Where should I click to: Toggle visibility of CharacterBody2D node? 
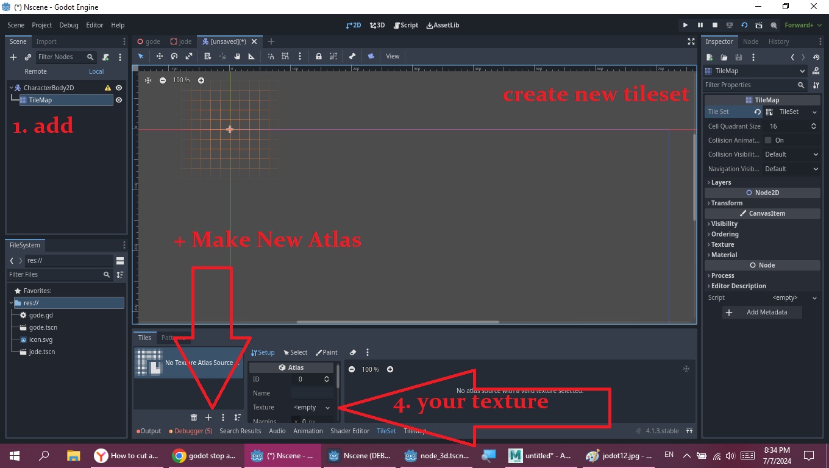pyautogui.click(x=119, y=88)
